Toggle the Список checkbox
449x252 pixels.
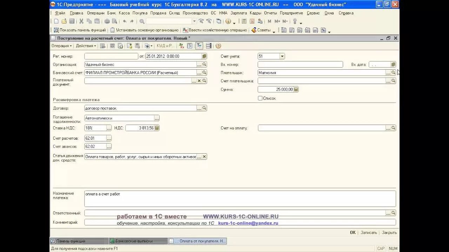point(260,98)
